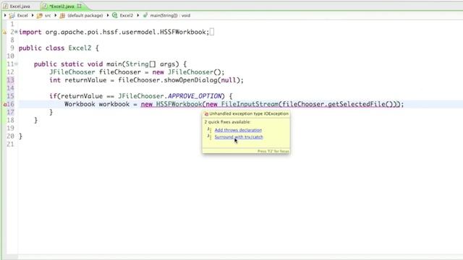Screen dimensions: 463x260
Task: Click APPROVE_OPTION constant on line 15
Action: click(x=195, y=96)
